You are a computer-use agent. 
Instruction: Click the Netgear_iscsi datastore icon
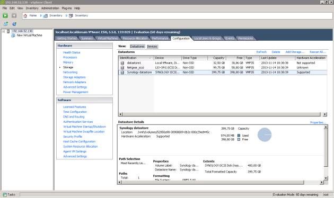tap(122, 68)
